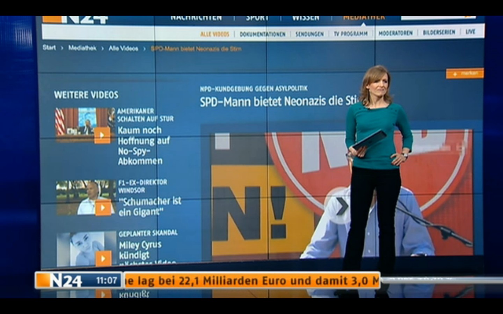The width and height of the screenshot is (503, 314).
Task: Click 'NPD-Kundgebung gegen Asylpolitik' kicker
Action: pos(254,89)
